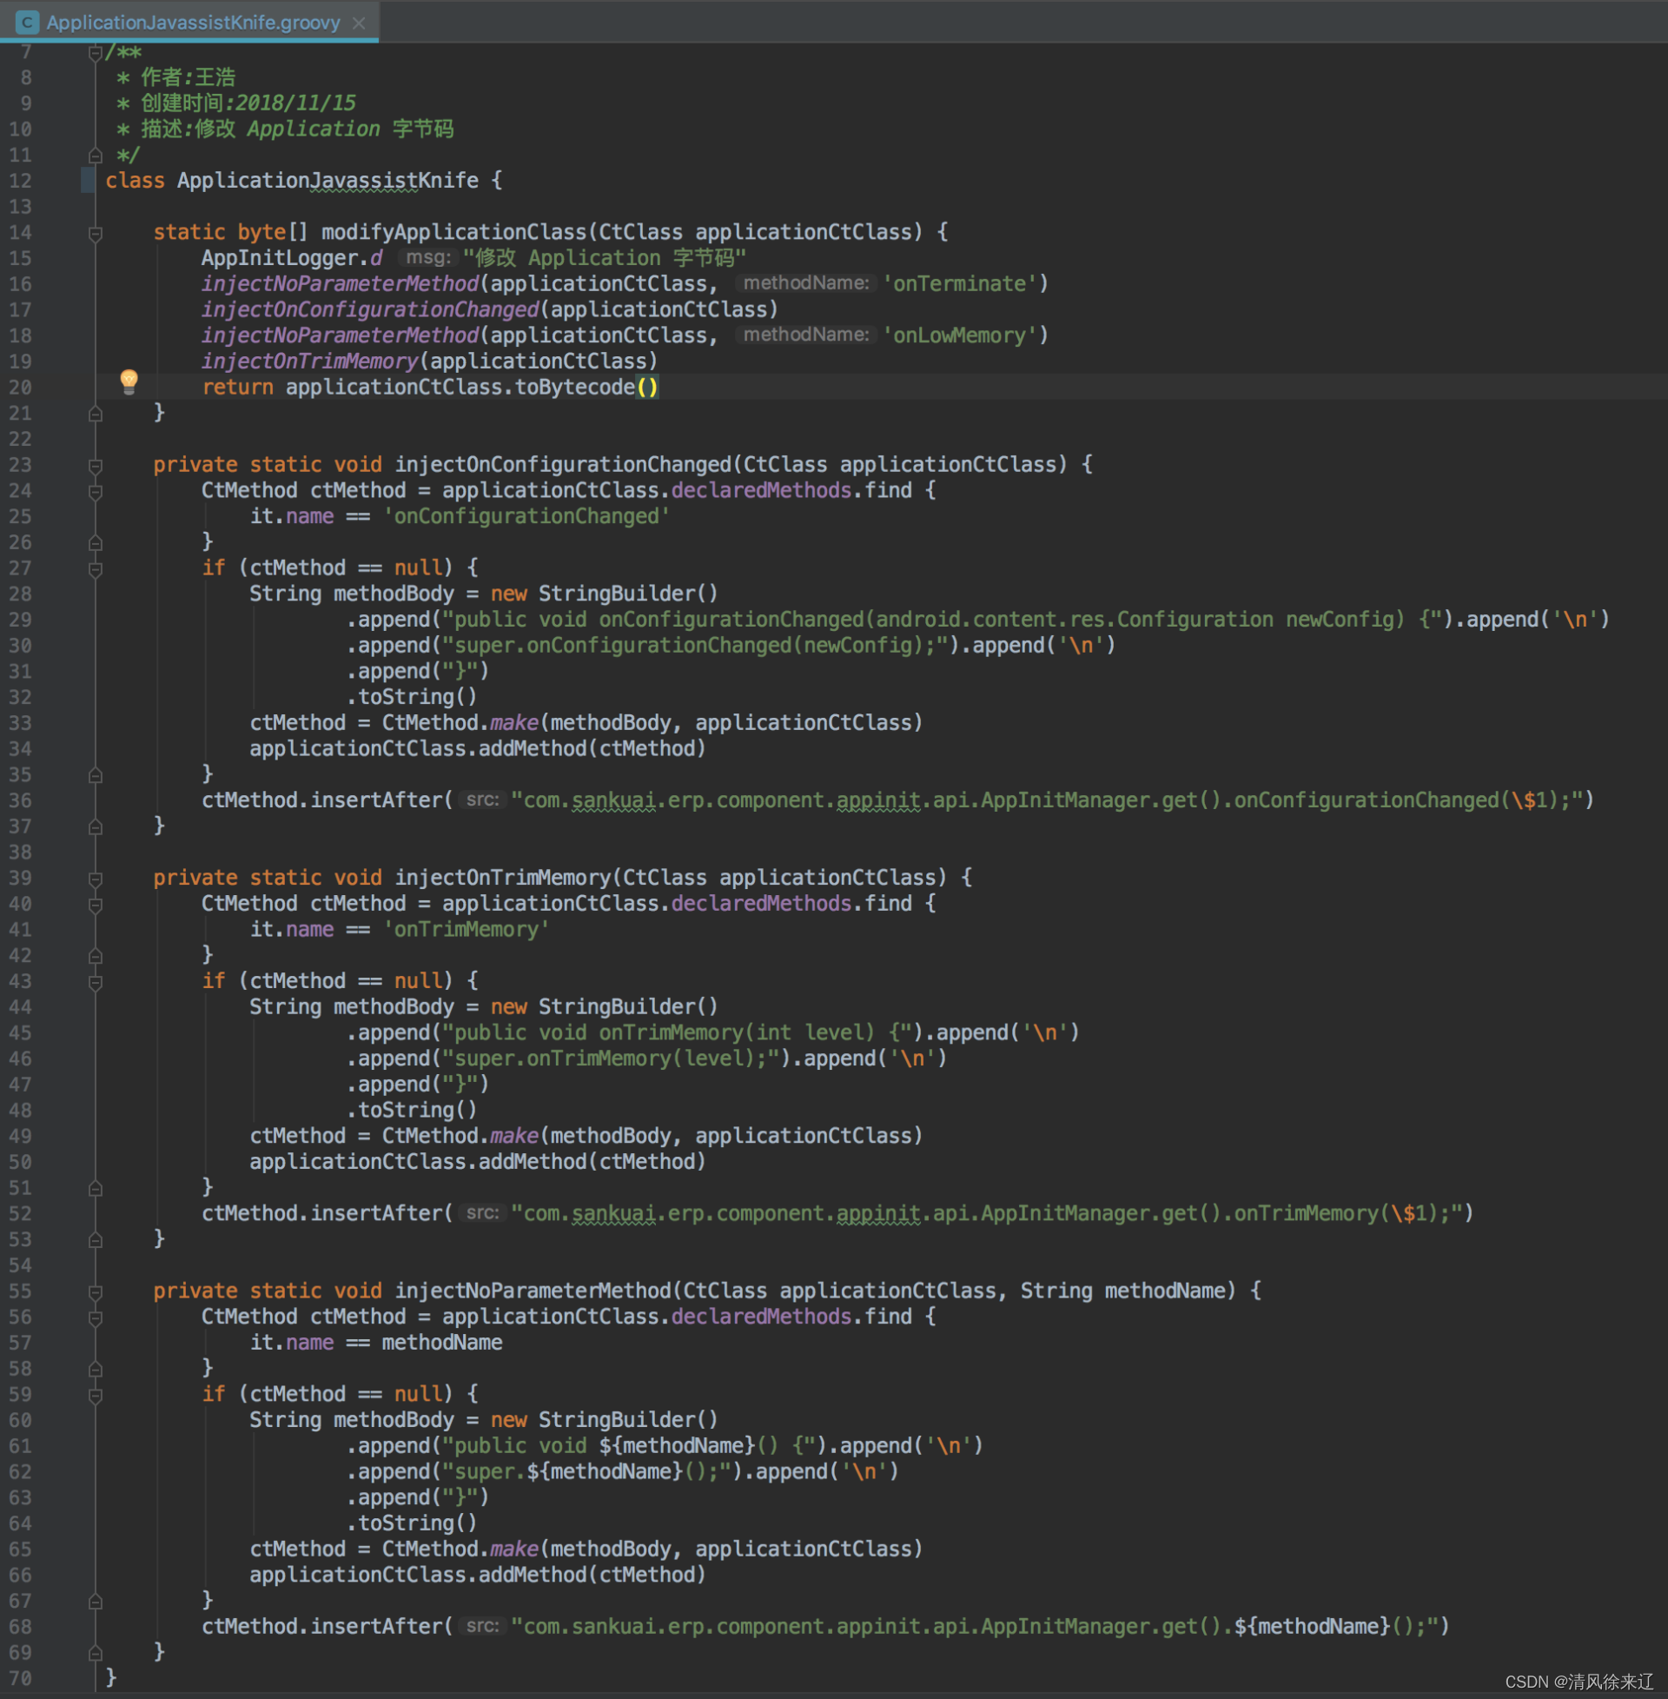This screenshot has width=1668, height=1699.
Task: Click the msg: parameter hint on line 15
Action: [428, 257]
